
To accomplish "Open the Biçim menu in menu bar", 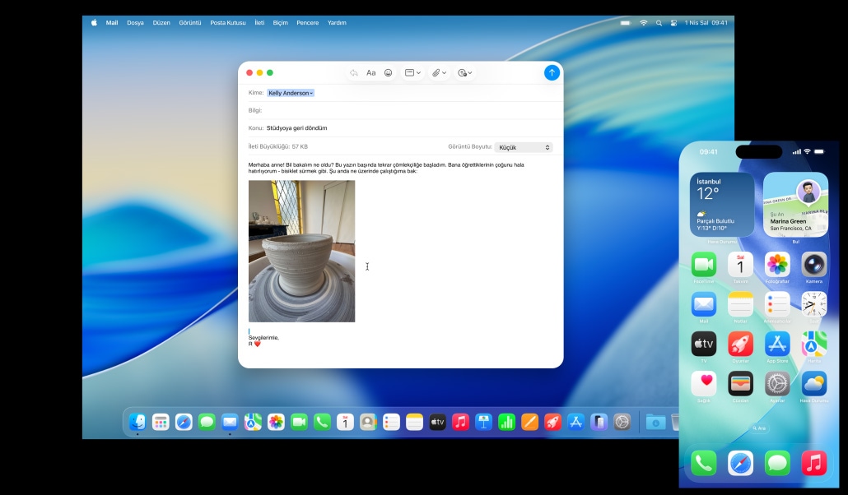I will pyautogui.click(x=281, y=23).
